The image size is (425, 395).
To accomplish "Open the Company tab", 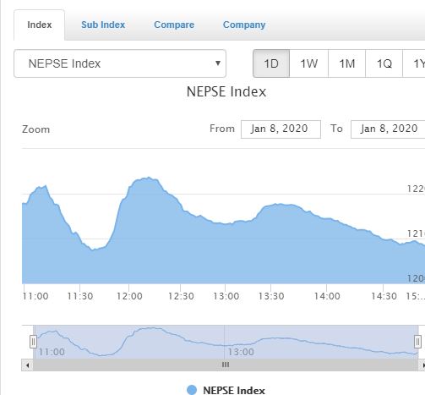I will pos(244,25).
